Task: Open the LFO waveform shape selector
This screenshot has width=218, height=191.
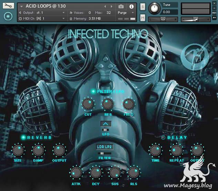Action: pos(106,124)
